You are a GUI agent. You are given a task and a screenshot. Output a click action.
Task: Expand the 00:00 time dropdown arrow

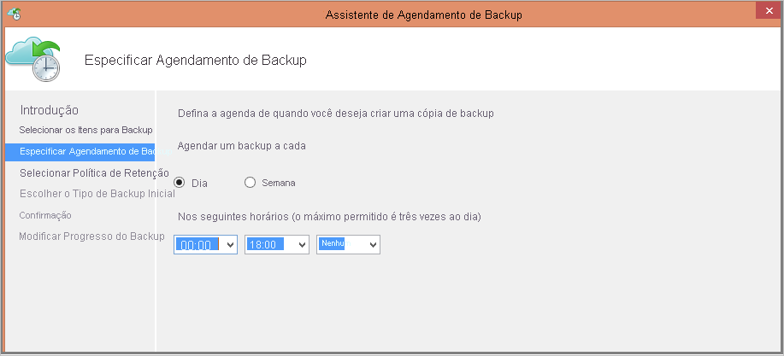(x=230, y=245)
